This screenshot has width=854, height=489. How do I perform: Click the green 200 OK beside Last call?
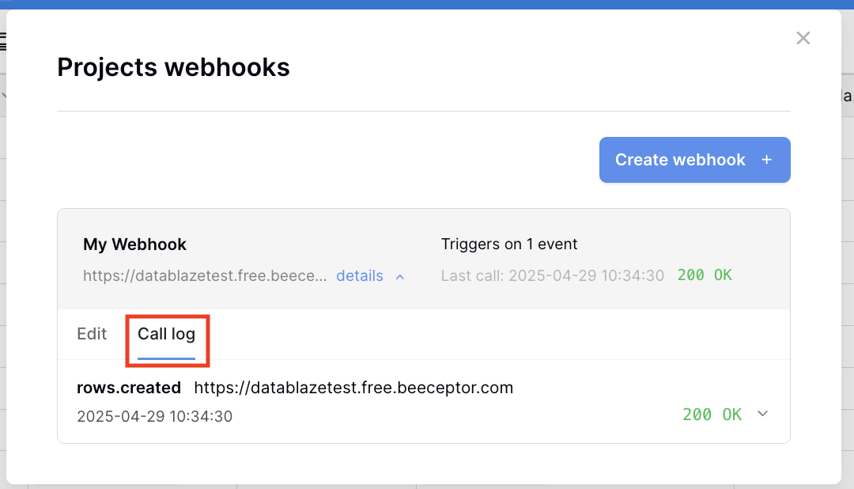point(705,275)
